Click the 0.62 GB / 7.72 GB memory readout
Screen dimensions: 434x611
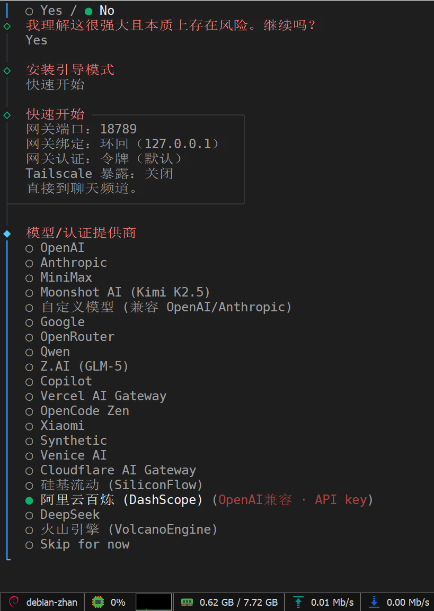pyautogui.click(x=238, y=602)
